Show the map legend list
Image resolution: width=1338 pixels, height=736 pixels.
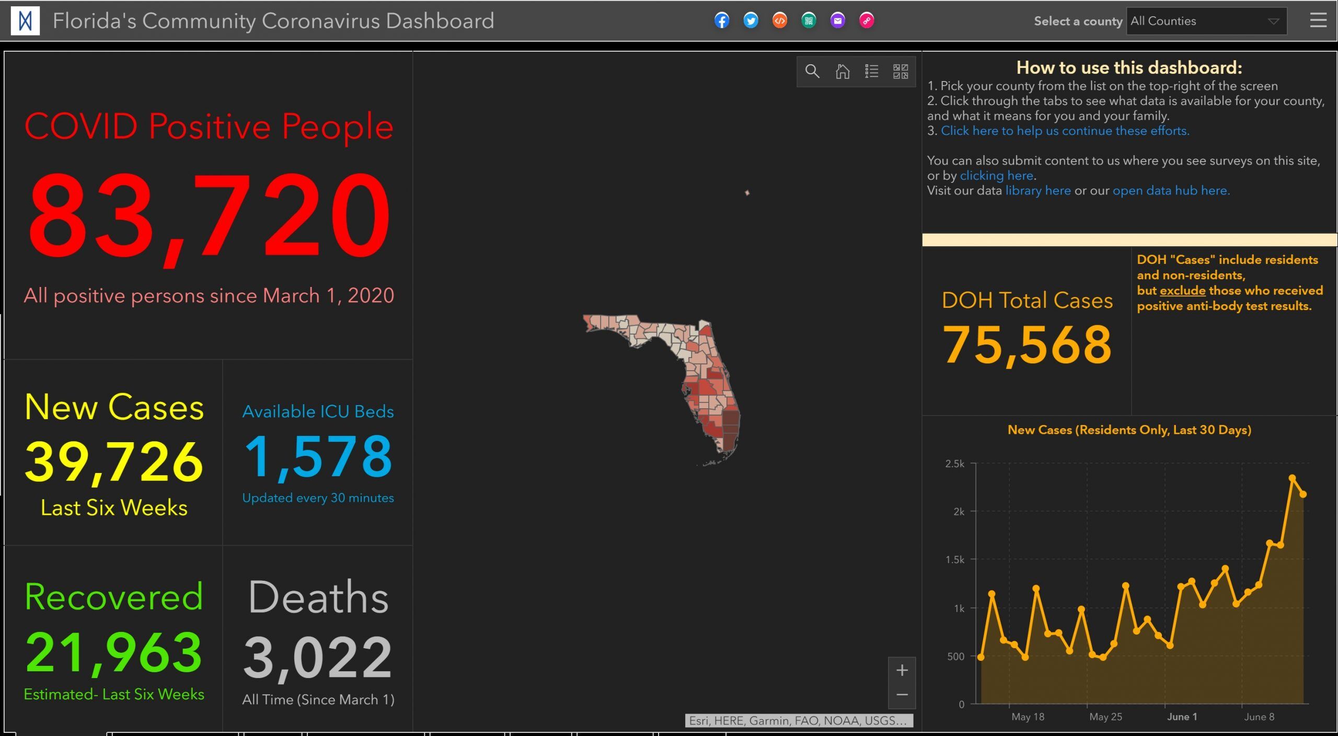(871, 71)
